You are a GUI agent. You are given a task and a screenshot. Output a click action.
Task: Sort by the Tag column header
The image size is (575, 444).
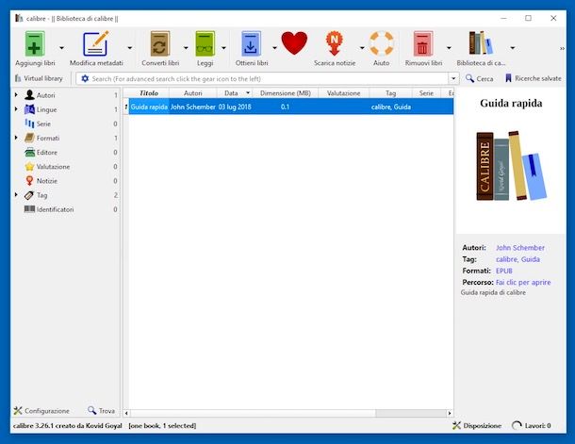[390, 93]
